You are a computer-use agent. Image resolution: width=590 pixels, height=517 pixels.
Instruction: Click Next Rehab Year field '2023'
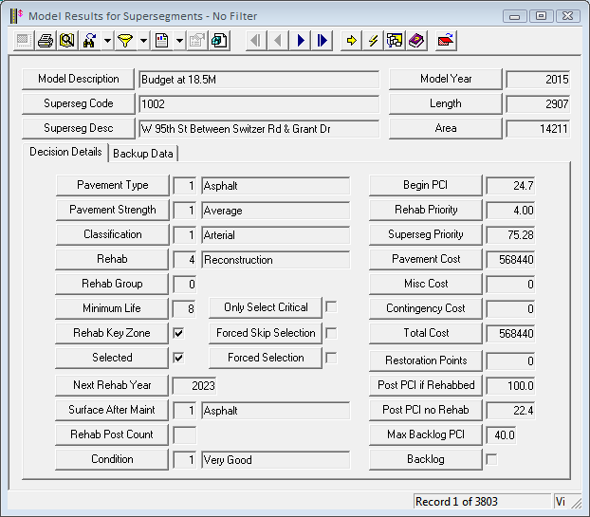(x=194, y=386)
